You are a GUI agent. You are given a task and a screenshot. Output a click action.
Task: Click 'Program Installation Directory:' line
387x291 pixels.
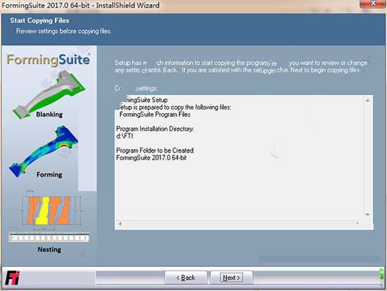tap(155, 129)
